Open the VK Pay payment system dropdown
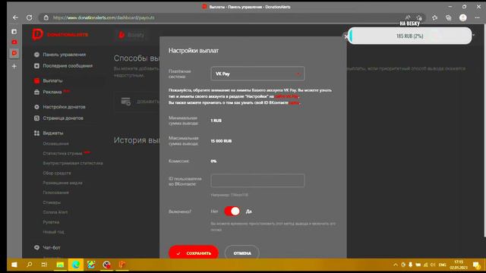Viewport: 486px width, 273px height. pos(257,74)
